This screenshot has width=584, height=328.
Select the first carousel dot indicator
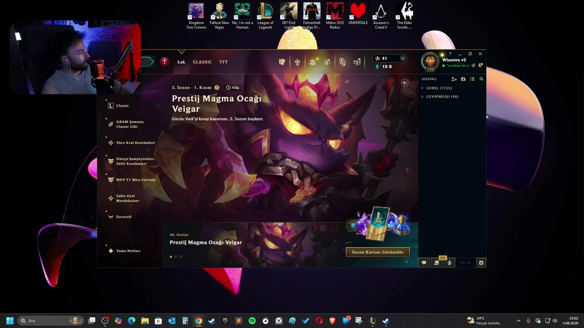tap(171, 257)
